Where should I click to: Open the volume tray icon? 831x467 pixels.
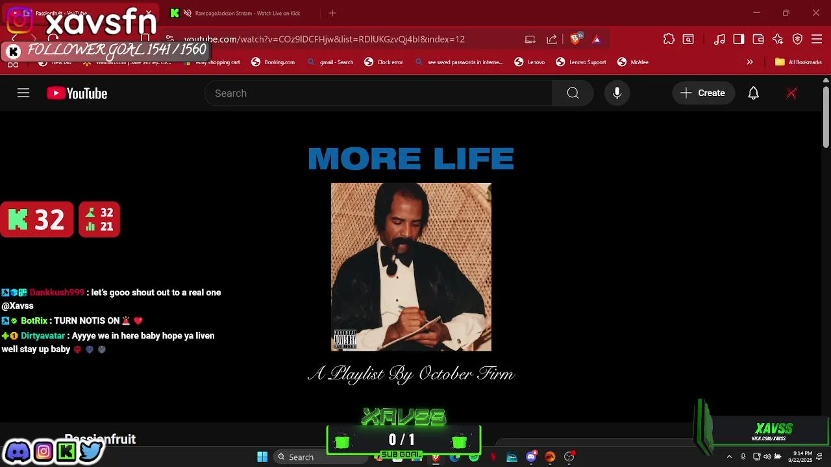click(767, 457)
